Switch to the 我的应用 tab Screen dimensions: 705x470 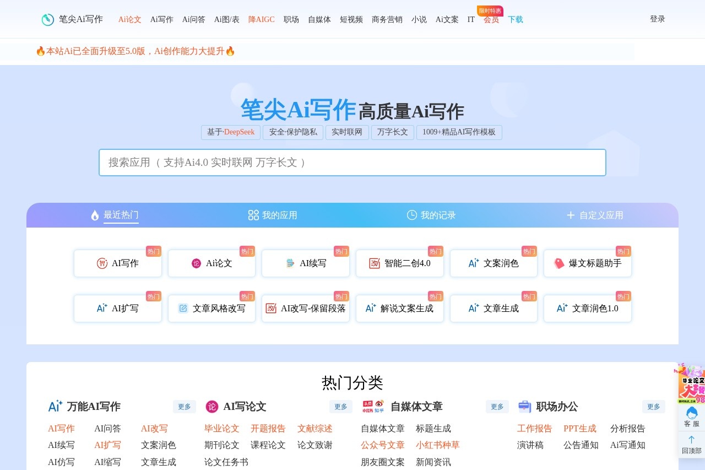coord(273,215)
